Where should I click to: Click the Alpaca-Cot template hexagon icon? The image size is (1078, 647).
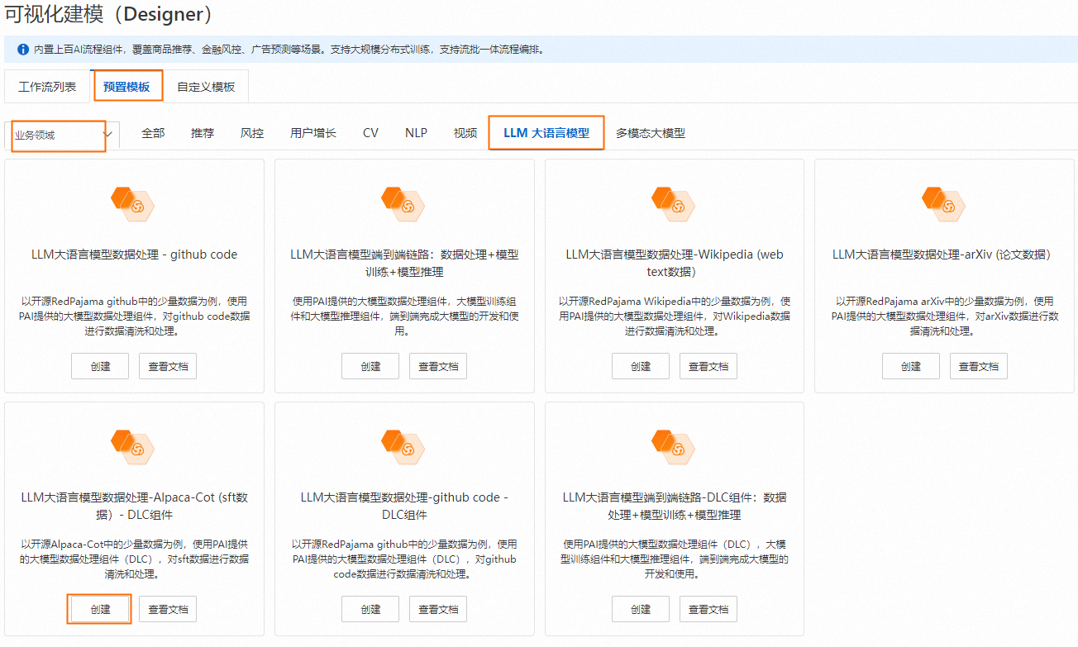pos(134,446)
